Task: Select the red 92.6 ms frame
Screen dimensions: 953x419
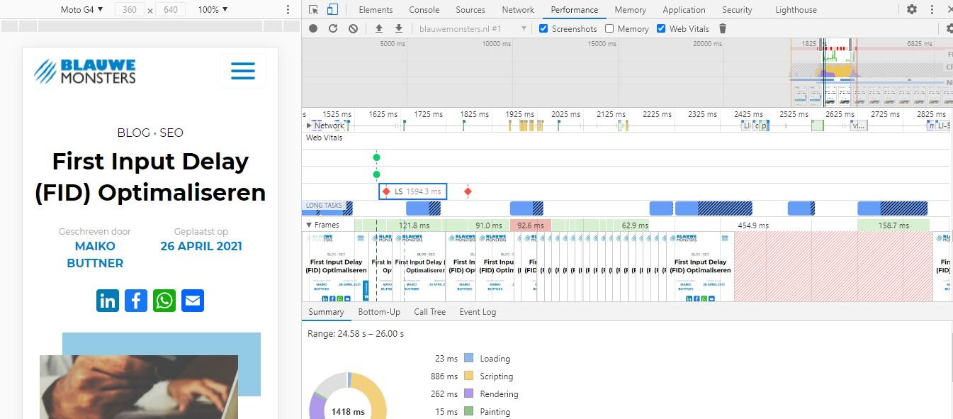Action: 530,225
